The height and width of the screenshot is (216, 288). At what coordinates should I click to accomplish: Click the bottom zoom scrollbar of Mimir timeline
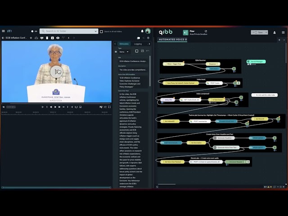56,188
